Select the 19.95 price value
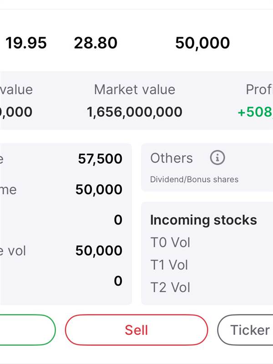The height and width of the screenshot is (364, 273). [26, 43]
